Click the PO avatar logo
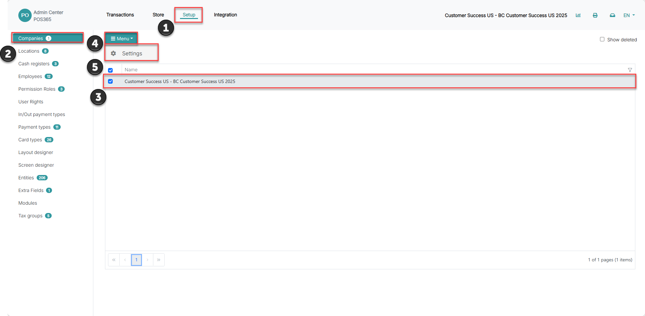 click(25, 15)
